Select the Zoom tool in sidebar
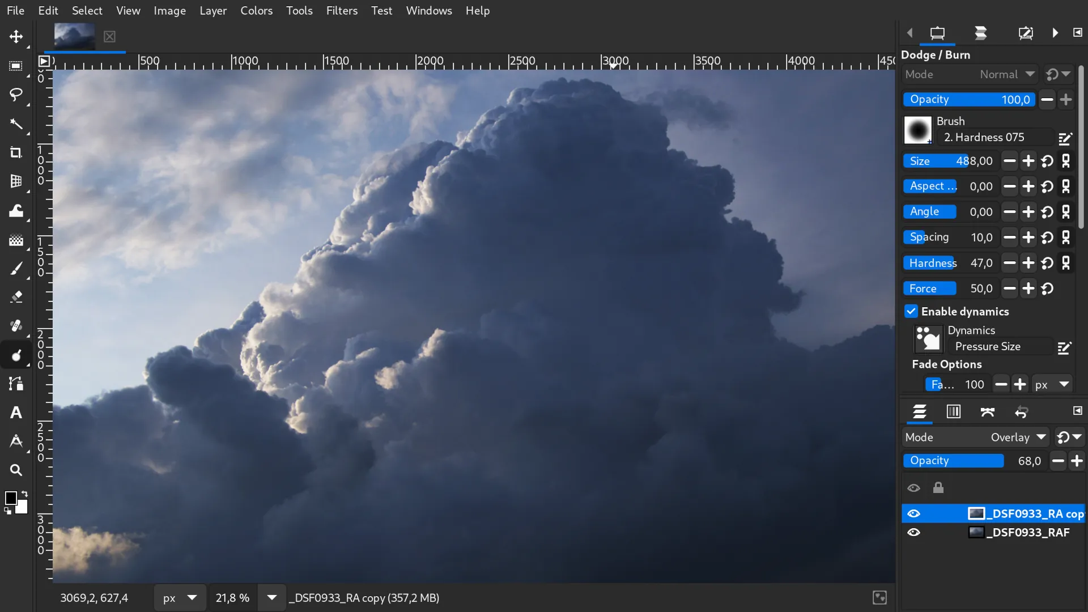This screenshot has height=612, width=1088. point(16,470)
